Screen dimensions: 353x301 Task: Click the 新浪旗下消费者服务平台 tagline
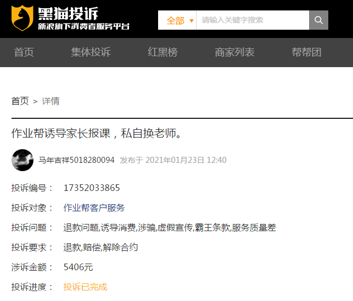pyautogui.click(x=83, y=26)
